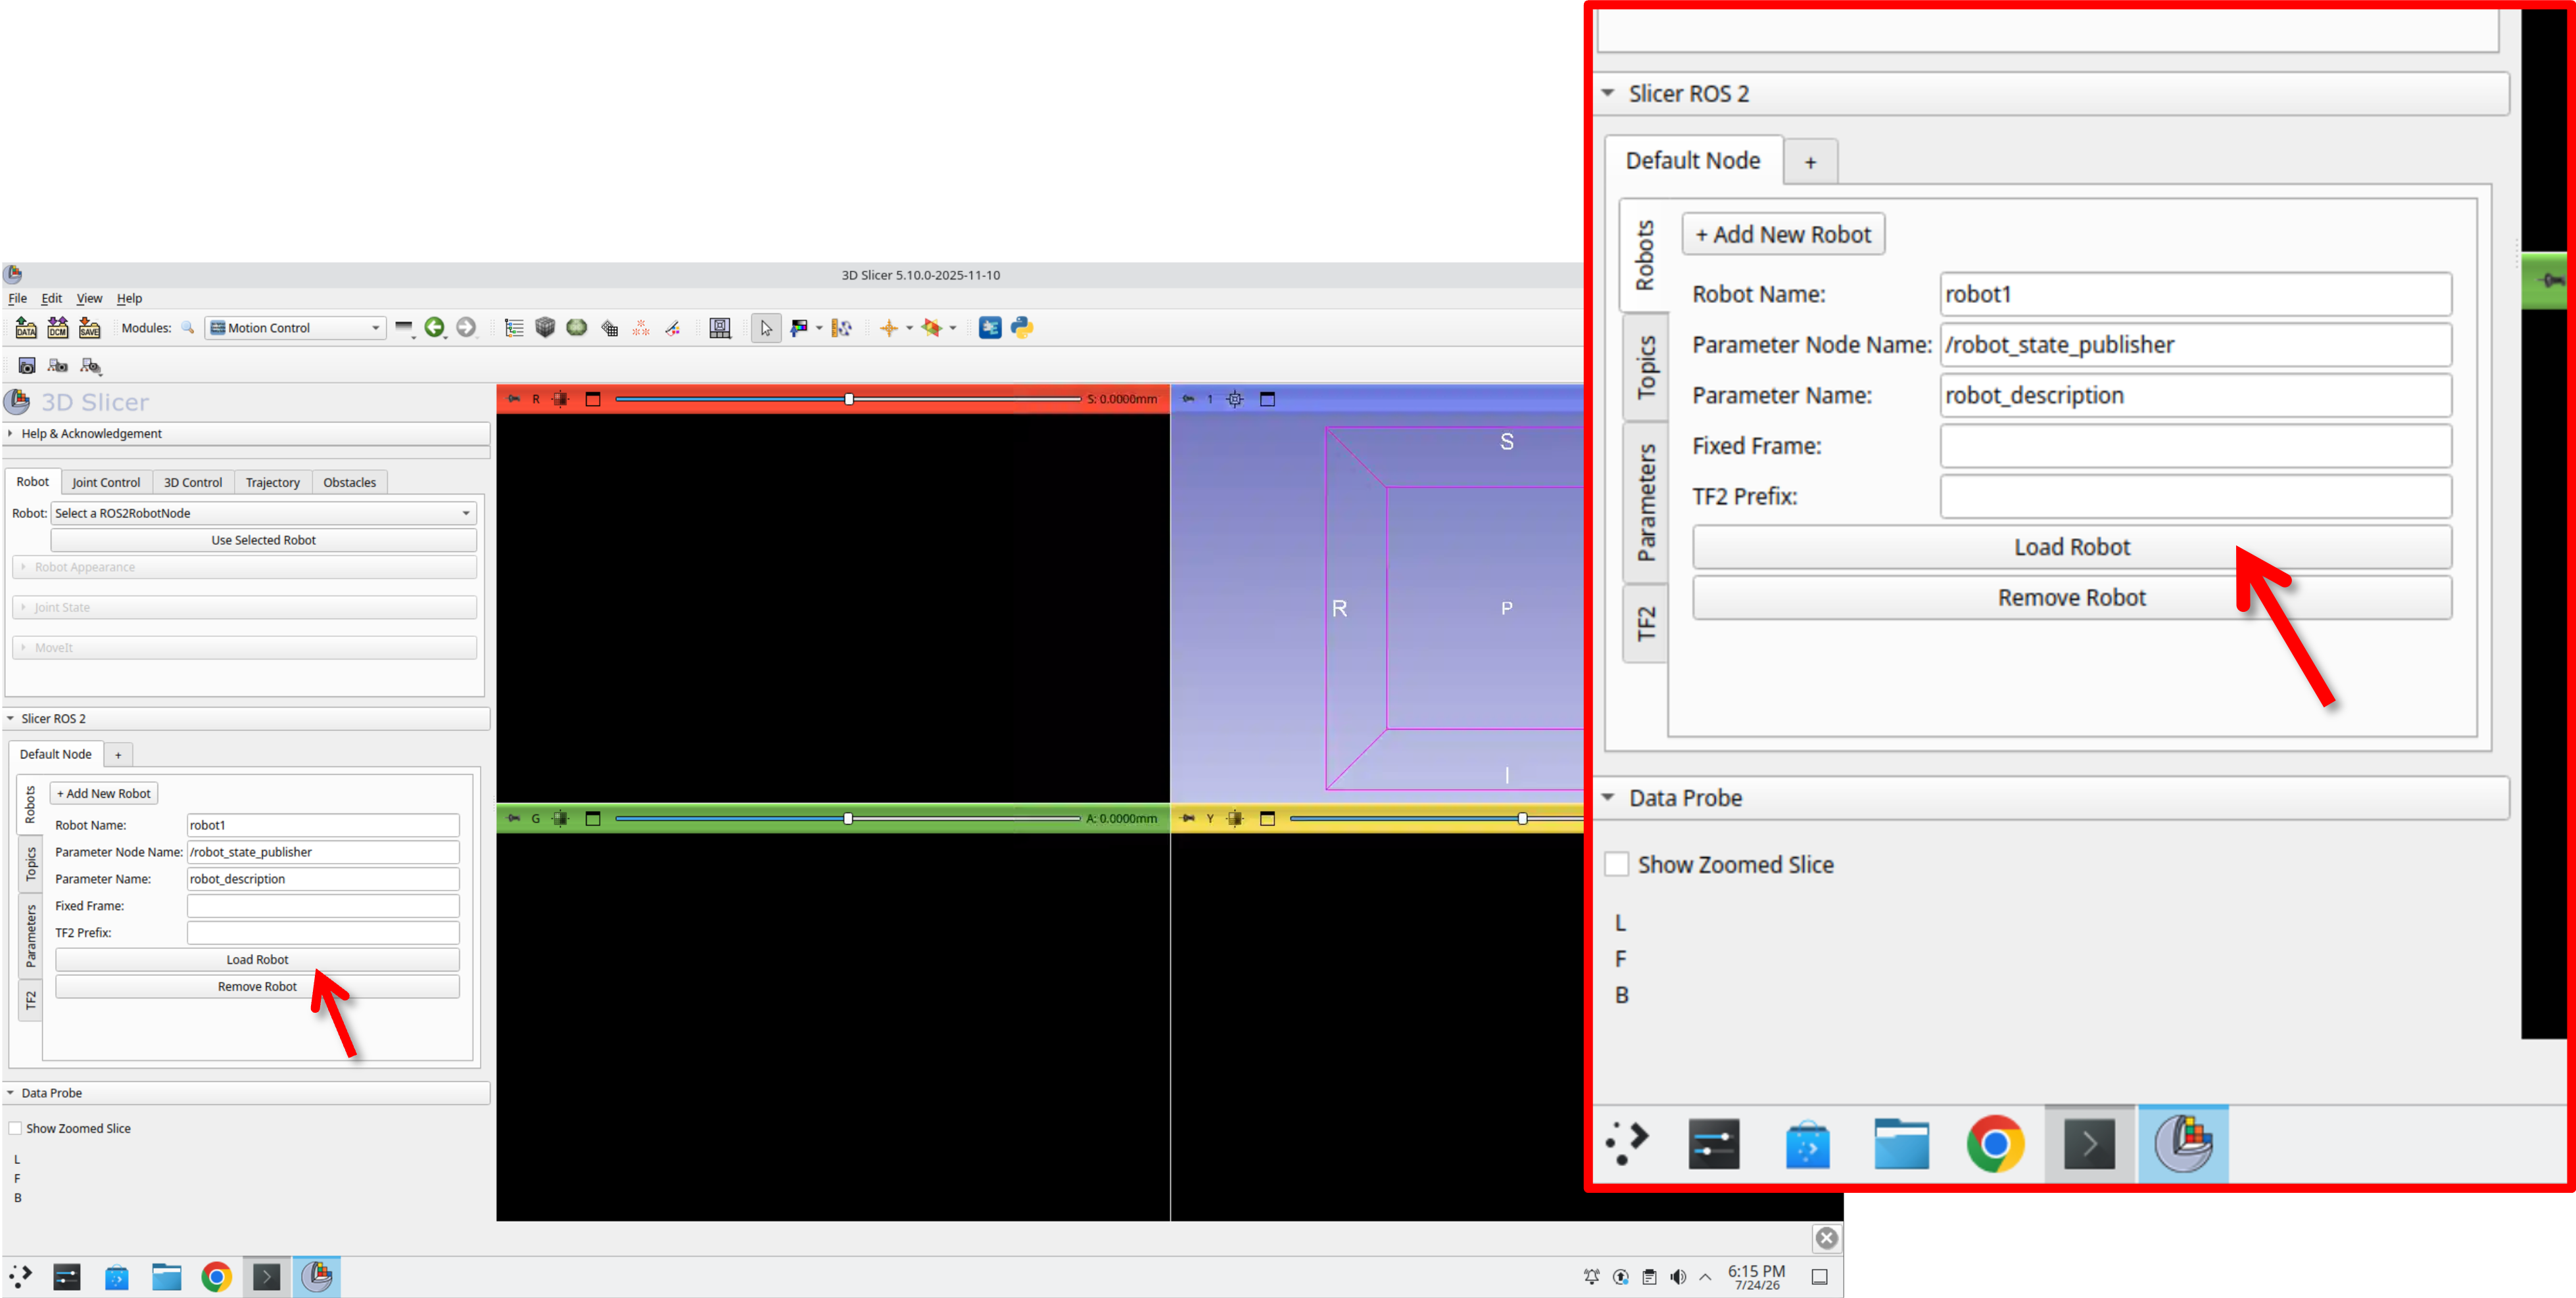Toggle the yellow slice view pin
Viewport: 2576px width, 1298px height.
1188,818
